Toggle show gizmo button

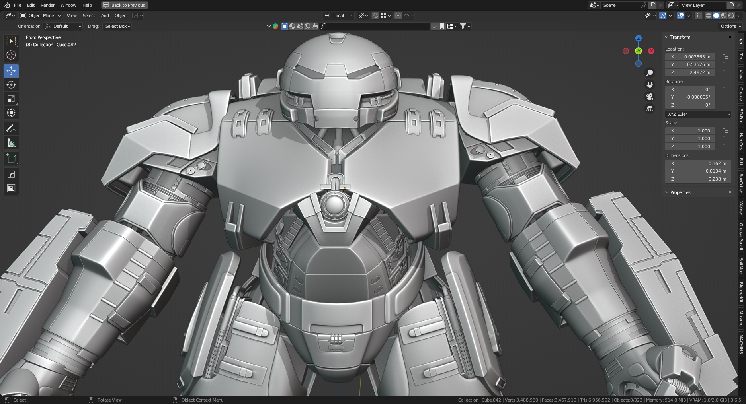663,16
